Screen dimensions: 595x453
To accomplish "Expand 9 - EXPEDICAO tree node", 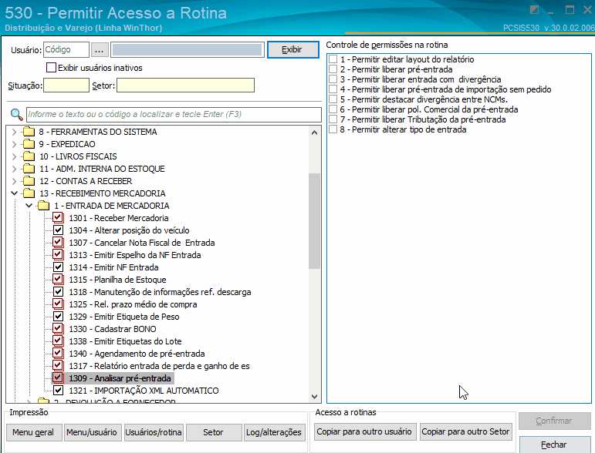I will [x=15, y=144].
